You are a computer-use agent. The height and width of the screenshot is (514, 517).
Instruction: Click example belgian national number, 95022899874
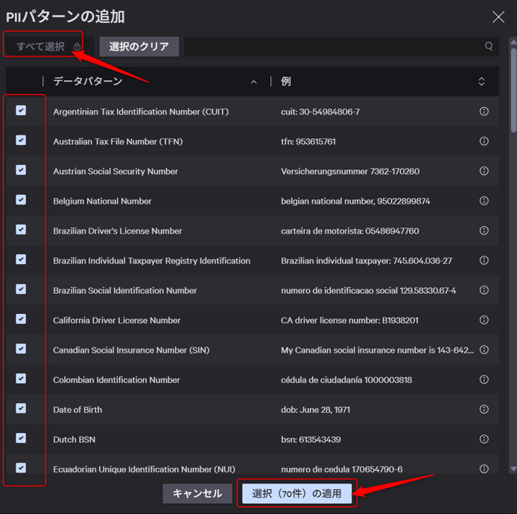tap(355, 201)
